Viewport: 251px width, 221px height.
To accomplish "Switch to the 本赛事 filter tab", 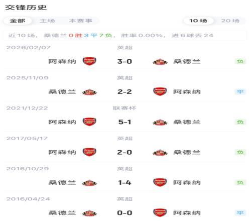I will 80,21.
